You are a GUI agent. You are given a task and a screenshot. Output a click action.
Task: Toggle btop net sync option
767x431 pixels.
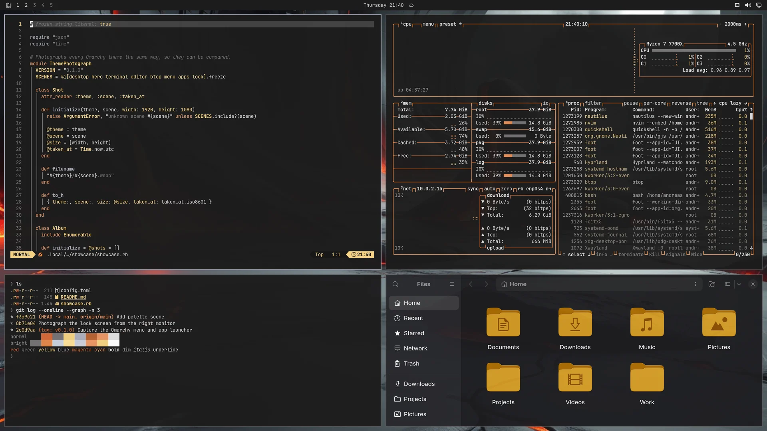(473, 189)
